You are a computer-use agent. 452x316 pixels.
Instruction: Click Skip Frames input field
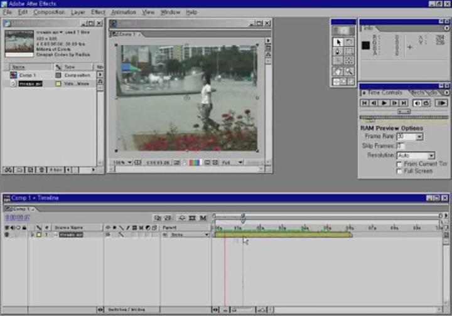[401, 146]
